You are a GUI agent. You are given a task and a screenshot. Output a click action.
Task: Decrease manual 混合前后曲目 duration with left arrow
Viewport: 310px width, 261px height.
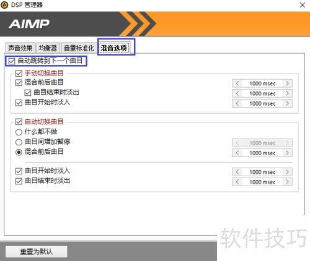pos(237,83)
